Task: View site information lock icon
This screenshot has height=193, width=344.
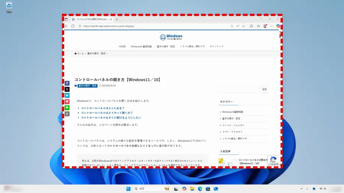Action: pyautogui.click(x=80, y=26)
